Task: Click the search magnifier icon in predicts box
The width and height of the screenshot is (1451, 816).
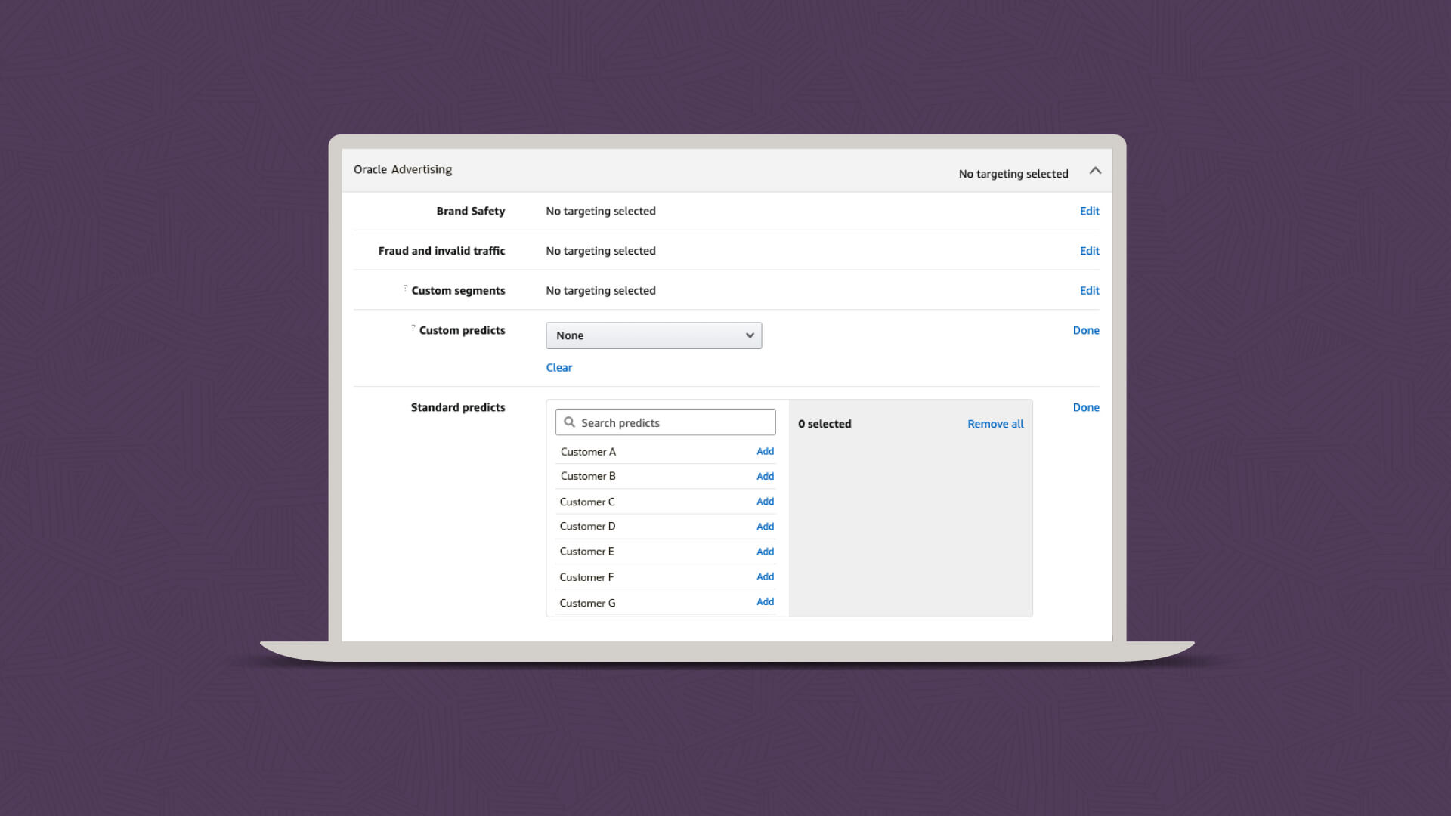Action: click(569, 422)
